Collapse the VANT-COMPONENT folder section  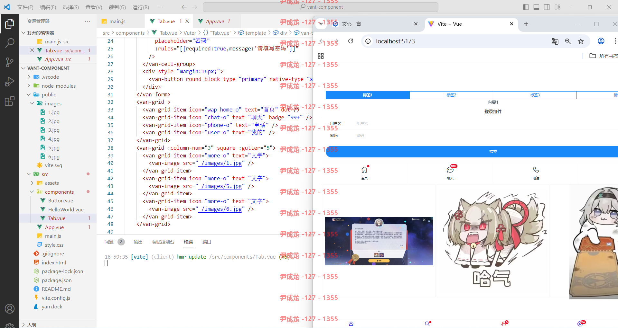tap(23, 68)
